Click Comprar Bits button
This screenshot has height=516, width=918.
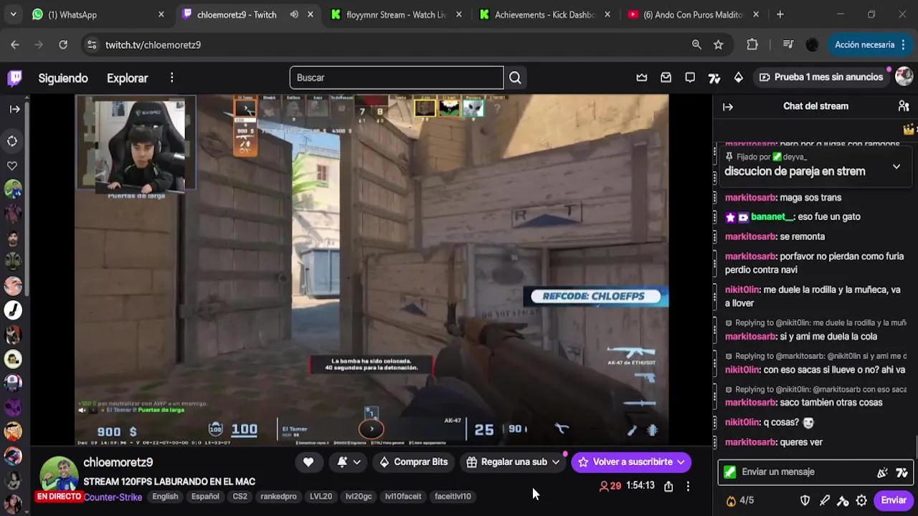click(413, 462)
